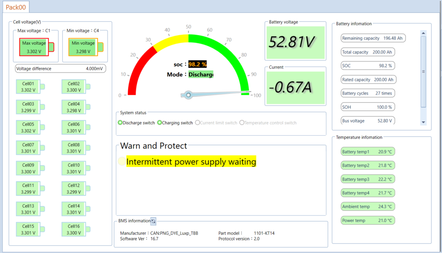
Task: Select the Max voltage battery icon
Action: 36,47
